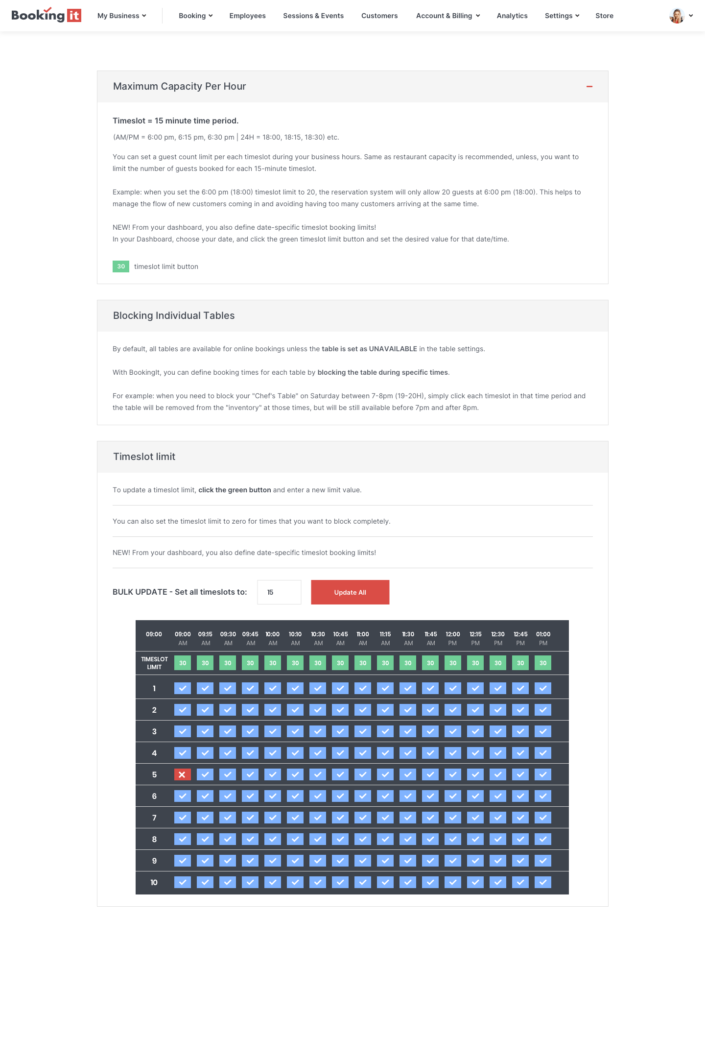Viewport: 705px width, 1038px height.
Task: Click the red X for table 5
Action: coord(183,774)
